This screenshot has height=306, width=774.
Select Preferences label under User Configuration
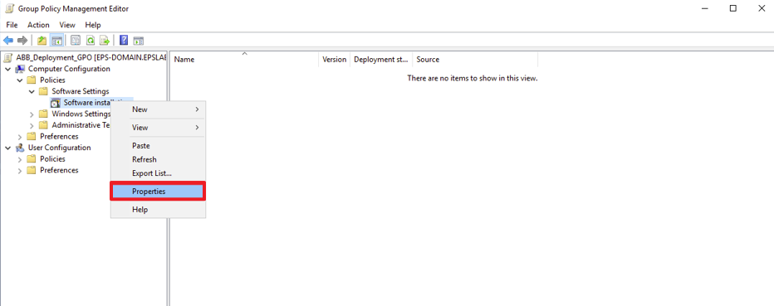59,171
